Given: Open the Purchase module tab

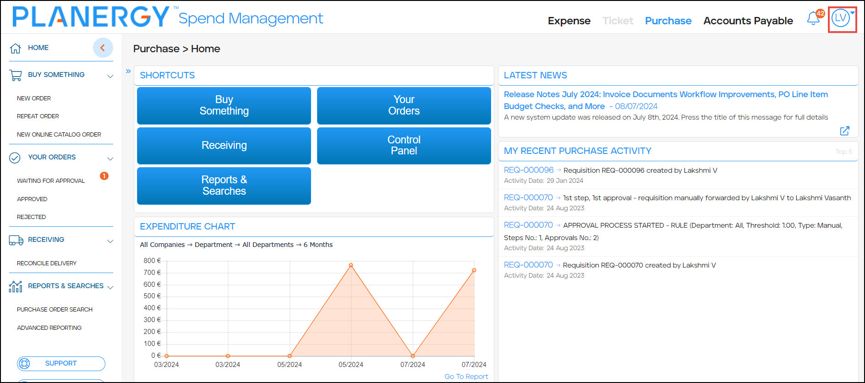Looking at the screenshot, I should (668, 21).
